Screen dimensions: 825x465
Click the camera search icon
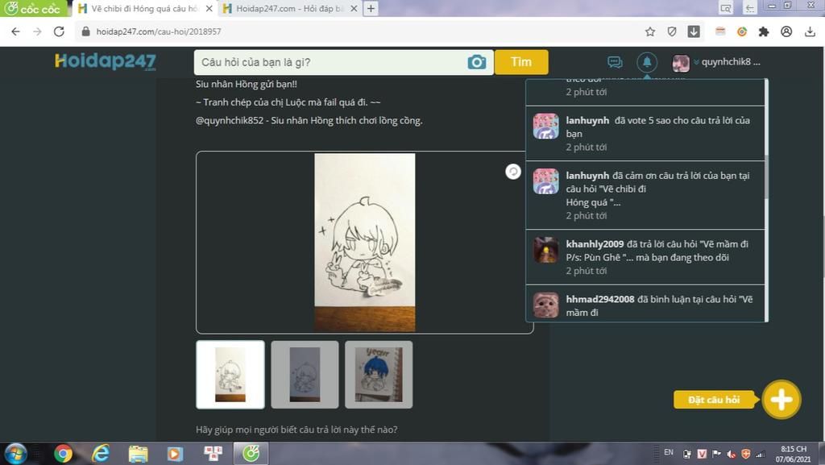click(477, 62)
